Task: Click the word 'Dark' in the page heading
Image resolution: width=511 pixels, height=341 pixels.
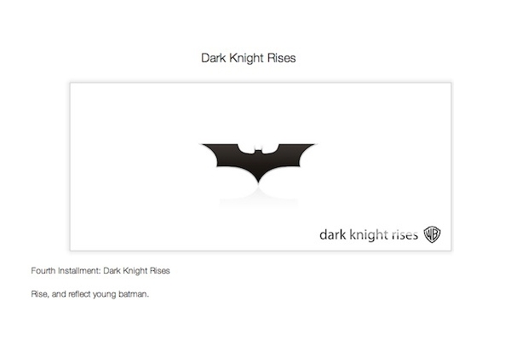Action: pyautogui.click(x=214, y=58)
